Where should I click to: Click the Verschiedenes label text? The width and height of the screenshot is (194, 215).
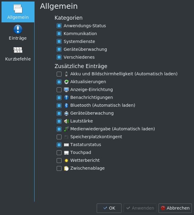pyautogui.click(x=79, y=57)
